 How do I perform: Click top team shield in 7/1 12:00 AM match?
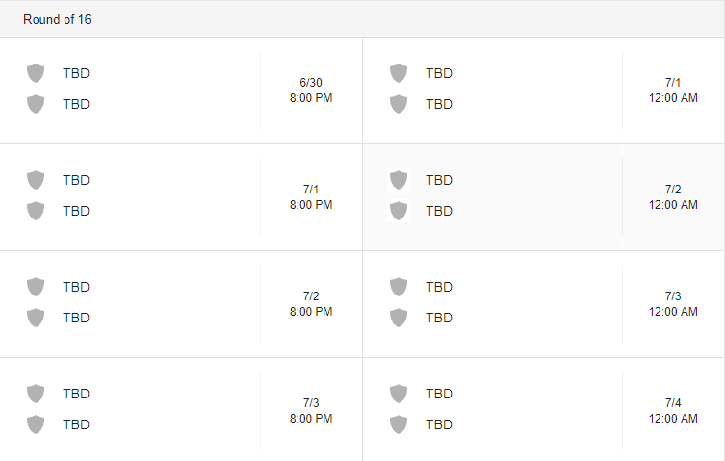point(399,73)
